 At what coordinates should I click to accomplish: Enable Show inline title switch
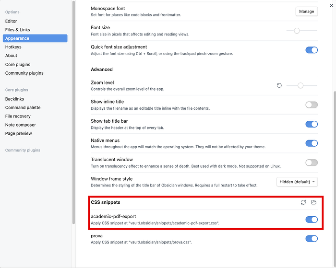(312, 105)
